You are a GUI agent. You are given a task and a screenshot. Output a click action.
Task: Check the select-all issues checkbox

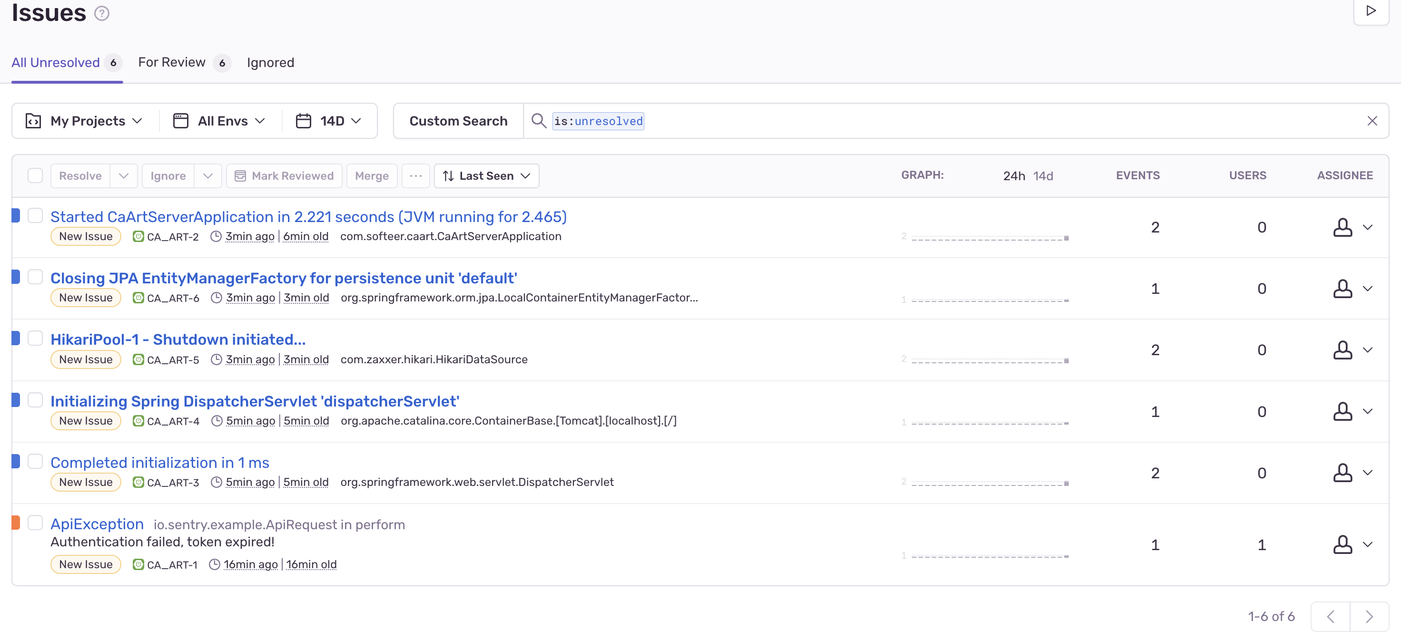(x=35, y=175)
